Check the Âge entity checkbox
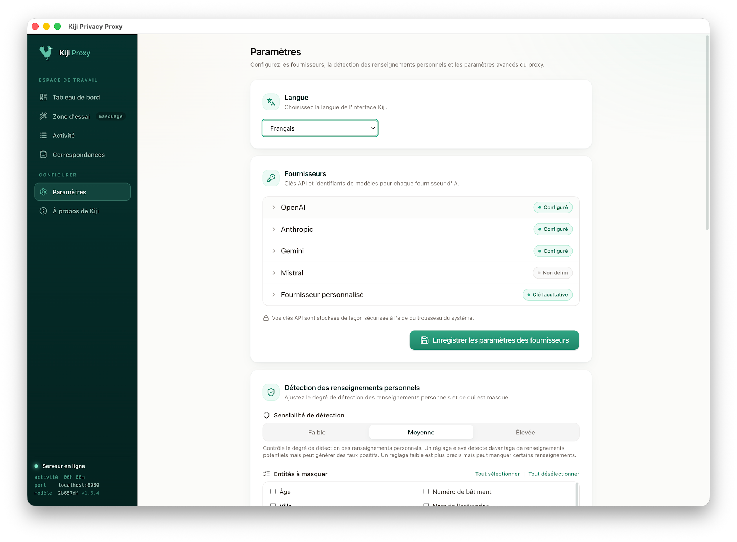The height and width of the screenshot is (542, 737). 273,492
